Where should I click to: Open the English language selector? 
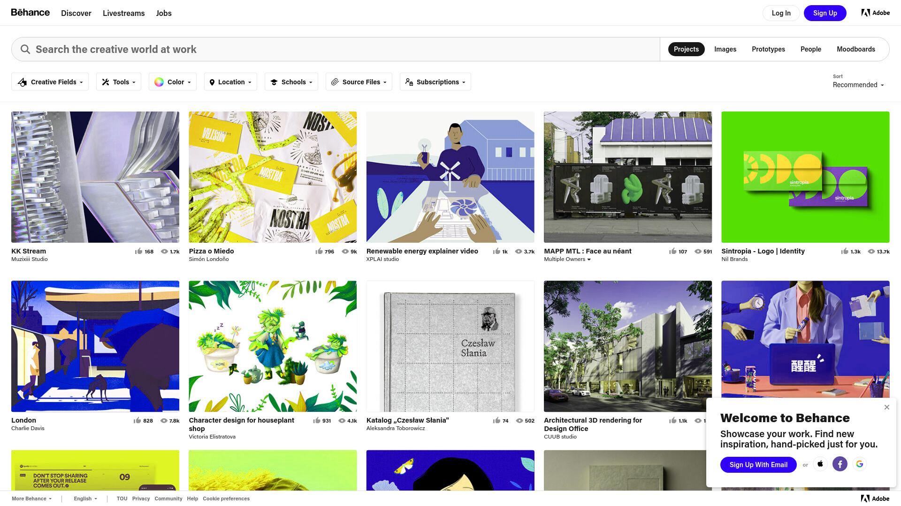point(85,499)
